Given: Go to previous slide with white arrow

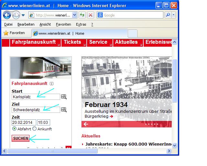Looking at the screenshot, I should point(86,124).
